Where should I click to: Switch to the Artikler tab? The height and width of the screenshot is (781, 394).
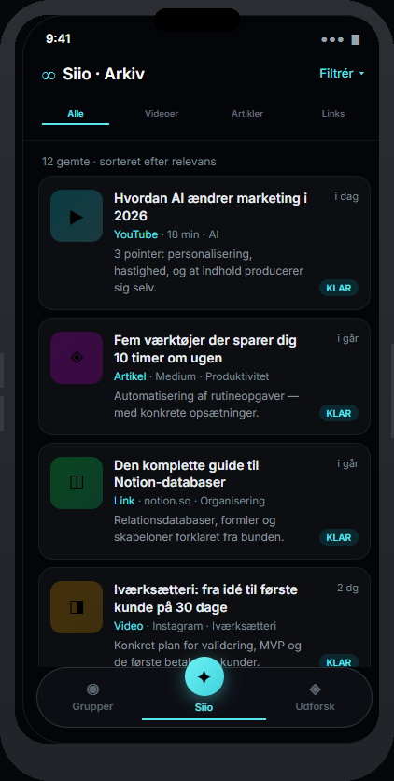tap(247, 114)
